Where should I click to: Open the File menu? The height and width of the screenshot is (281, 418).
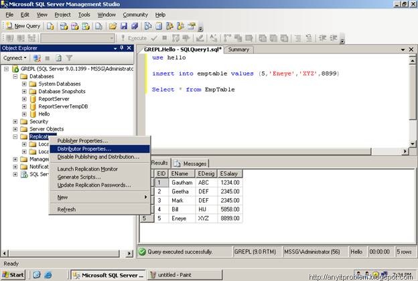coord(9,15)
